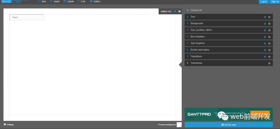This screenshot has width=280, height=129.
Task: Open gear settings on .enjoy-css tab
Action: 180,11
